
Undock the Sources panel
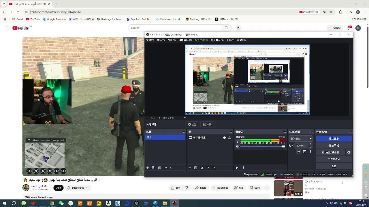click(231, 132)
